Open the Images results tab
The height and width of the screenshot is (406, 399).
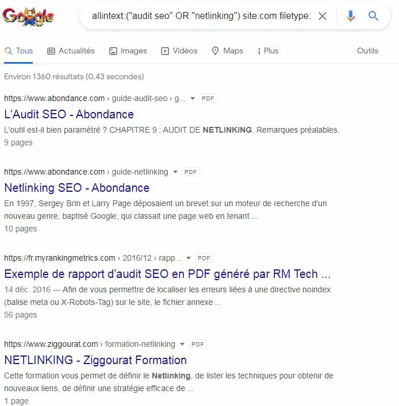point(128,51)
